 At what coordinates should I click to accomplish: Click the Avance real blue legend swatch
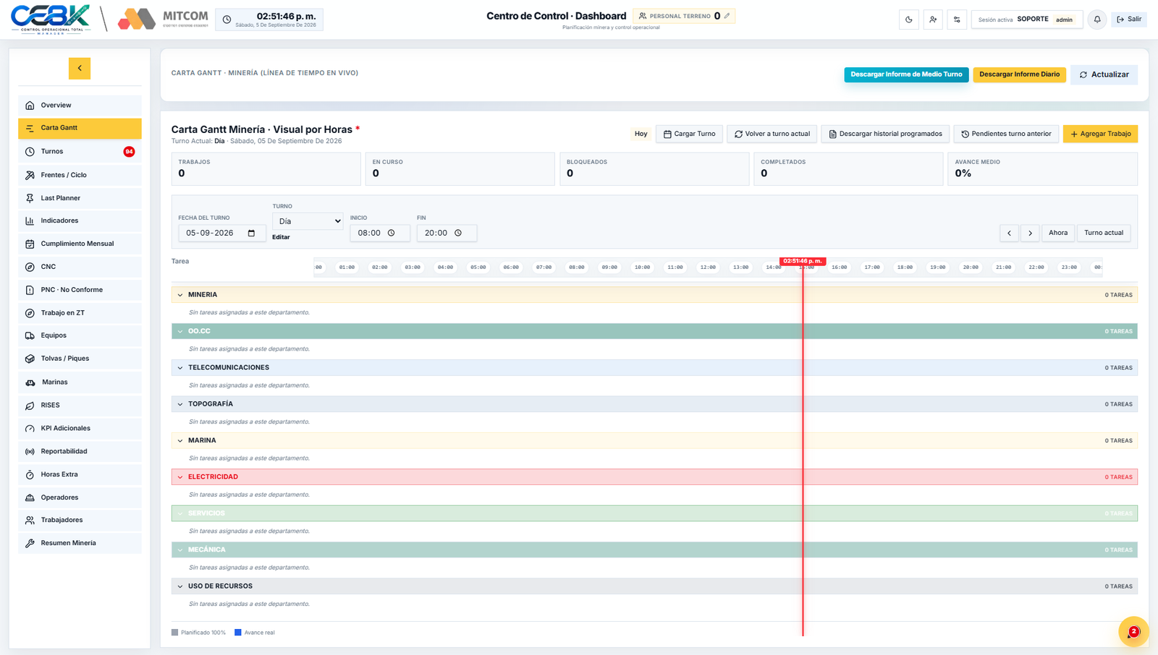(x=237, y=633)
